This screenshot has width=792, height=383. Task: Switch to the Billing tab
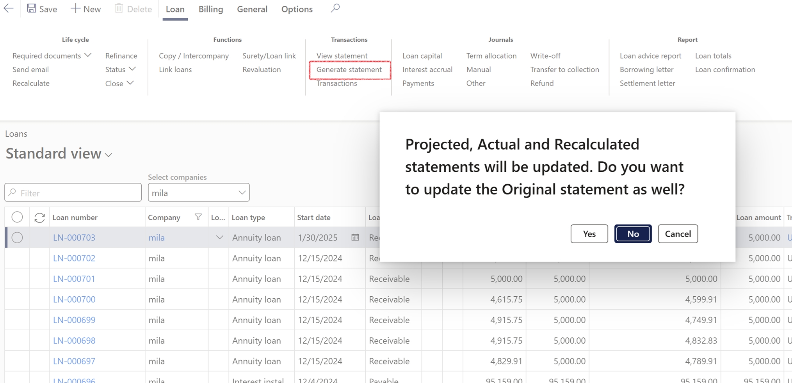(211, 9)
